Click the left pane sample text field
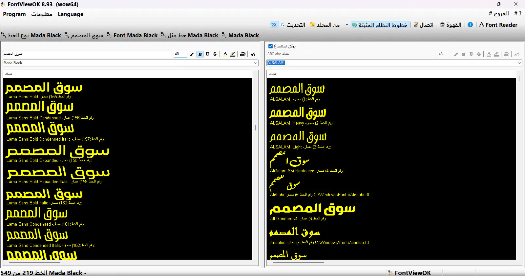 click(x=88, y=54)
